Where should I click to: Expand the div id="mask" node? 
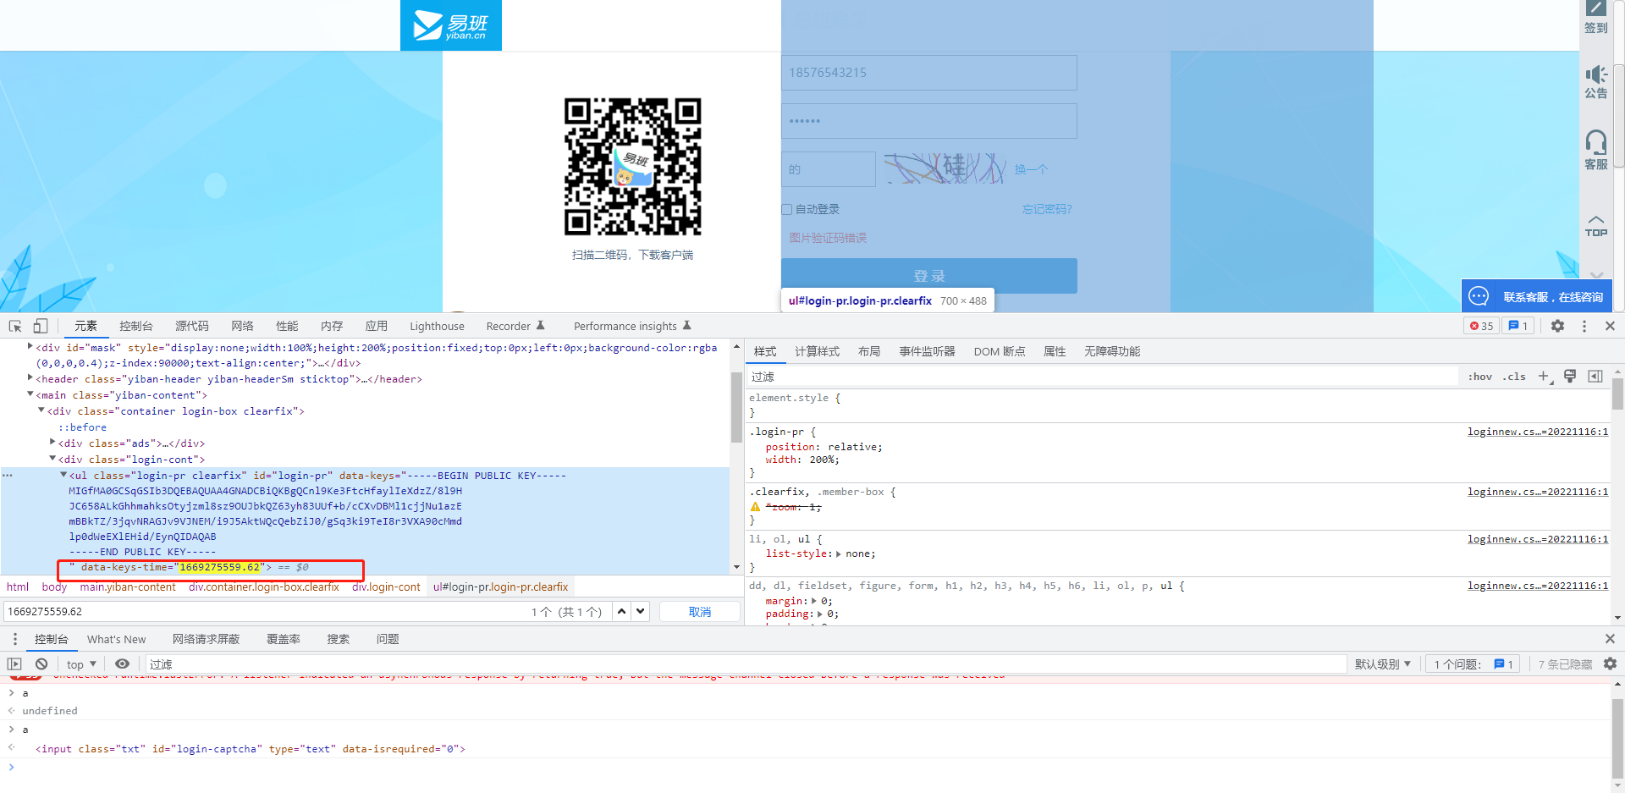click(x=30, y=347)
